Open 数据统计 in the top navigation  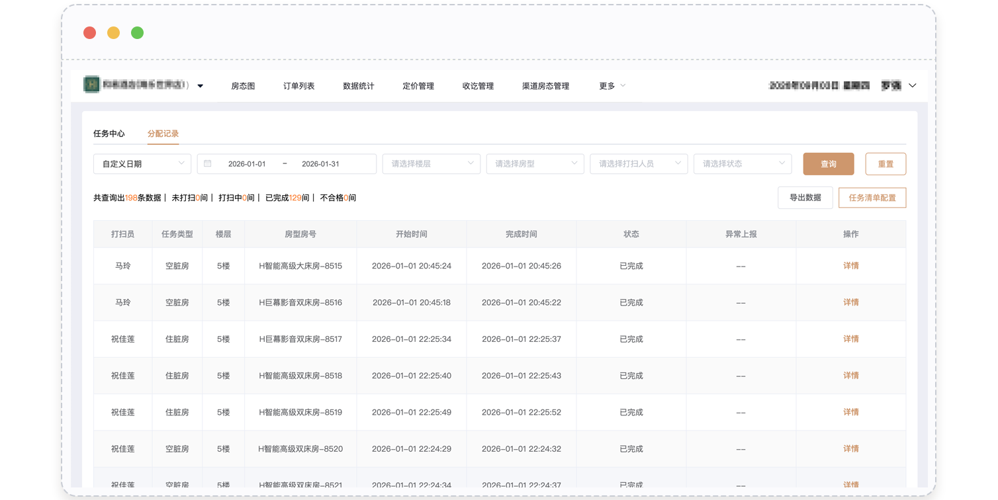[x=359, y=86]
